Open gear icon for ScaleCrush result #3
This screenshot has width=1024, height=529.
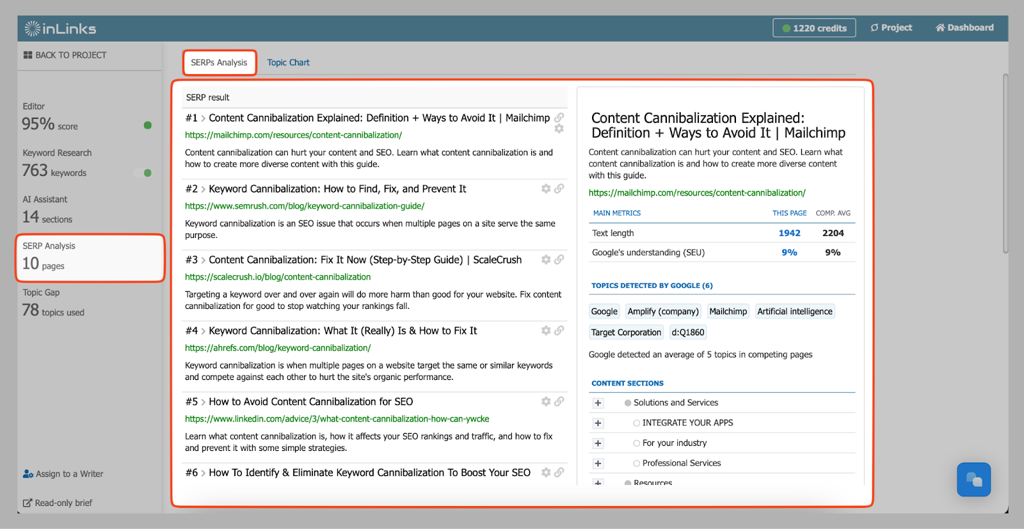[x=546, y=260]
